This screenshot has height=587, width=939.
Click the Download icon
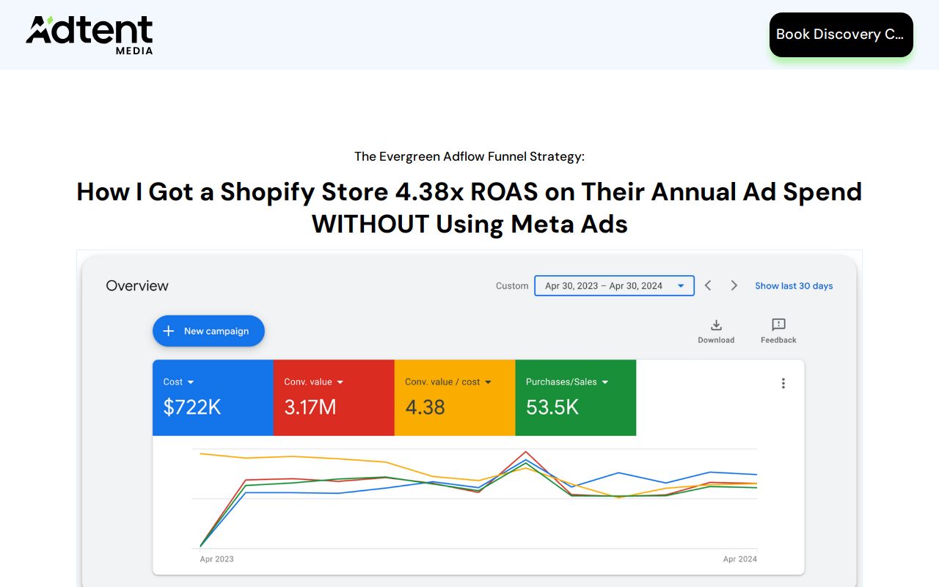coord(716,326)
